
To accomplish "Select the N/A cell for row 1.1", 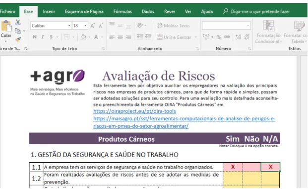I will (x=270, y=167).
